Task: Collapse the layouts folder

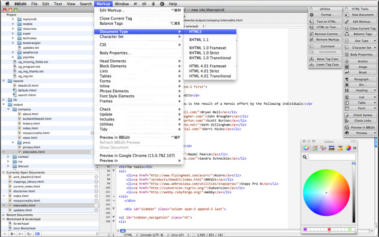Action: [4, 81]
